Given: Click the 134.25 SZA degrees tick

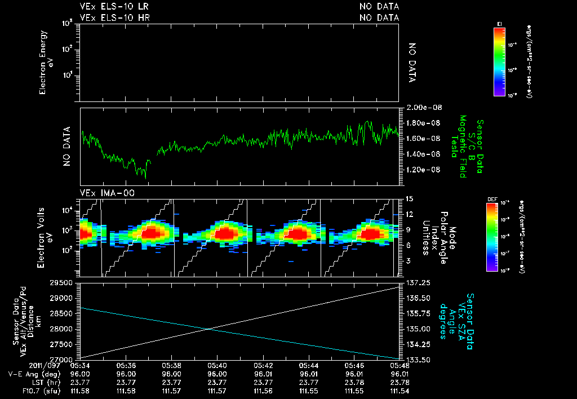Looking at the screenshot, I should 419,344.
